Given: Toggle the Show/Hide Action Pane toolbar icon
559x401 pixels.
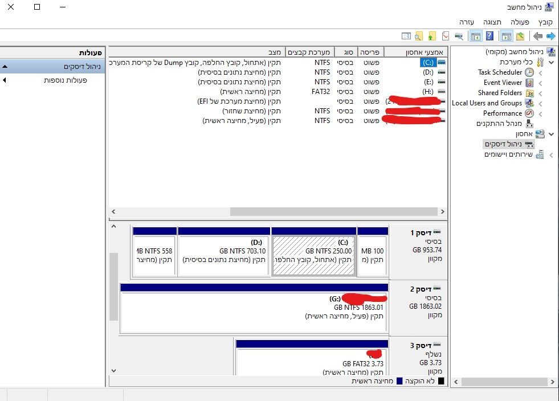Looking at the screenshot, I should [476, 36].
